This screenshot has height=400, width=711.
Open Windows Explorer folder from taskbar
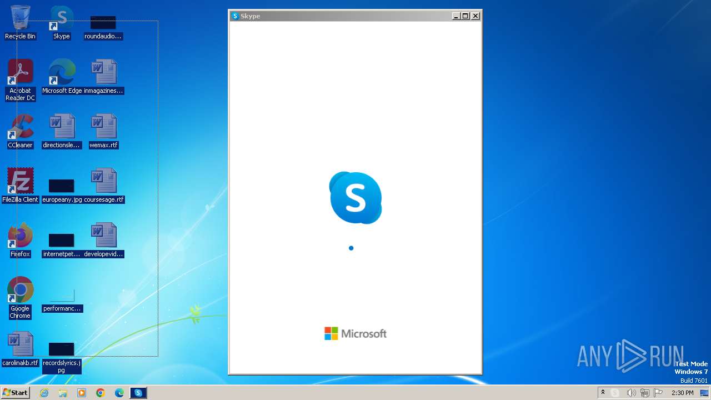[63, 393]
